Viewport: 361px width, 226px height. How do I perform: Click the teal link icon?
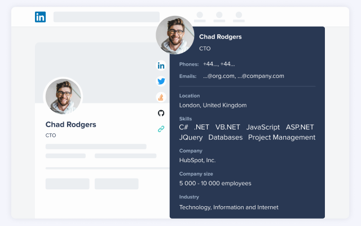coord(161,129)
